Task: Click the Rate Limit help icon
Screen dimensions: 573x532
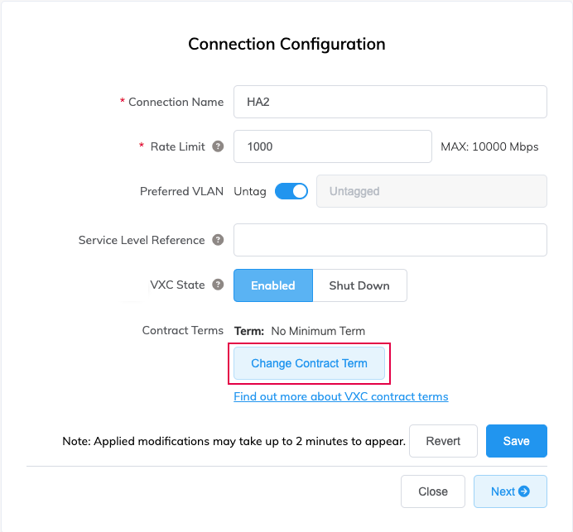Action: click(x=218, y=146)
